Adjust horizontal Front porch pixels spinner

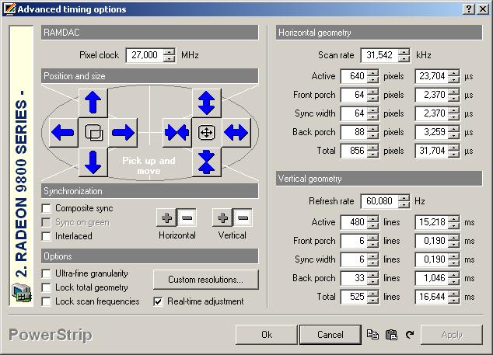point(373,95)
